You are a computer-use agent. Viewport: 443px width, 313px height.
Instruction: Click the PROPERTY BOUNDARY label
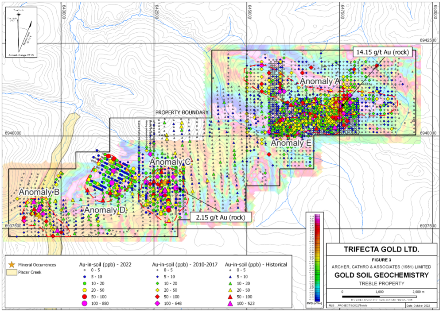pos(181,113)
